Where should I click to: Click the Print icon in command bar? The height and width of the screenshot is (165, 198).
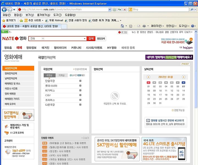[x=144, y=26]
